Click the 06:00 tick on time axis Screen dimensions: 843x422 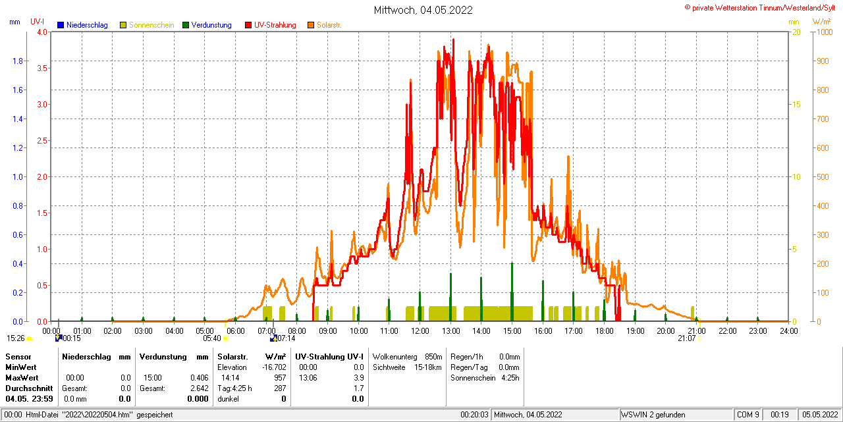235,330
